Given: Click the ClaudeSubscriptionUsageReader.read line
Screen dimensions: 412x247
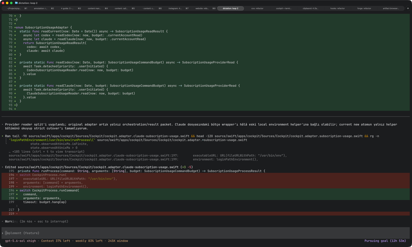Looking at the screenshot, I should pos(81,93).
